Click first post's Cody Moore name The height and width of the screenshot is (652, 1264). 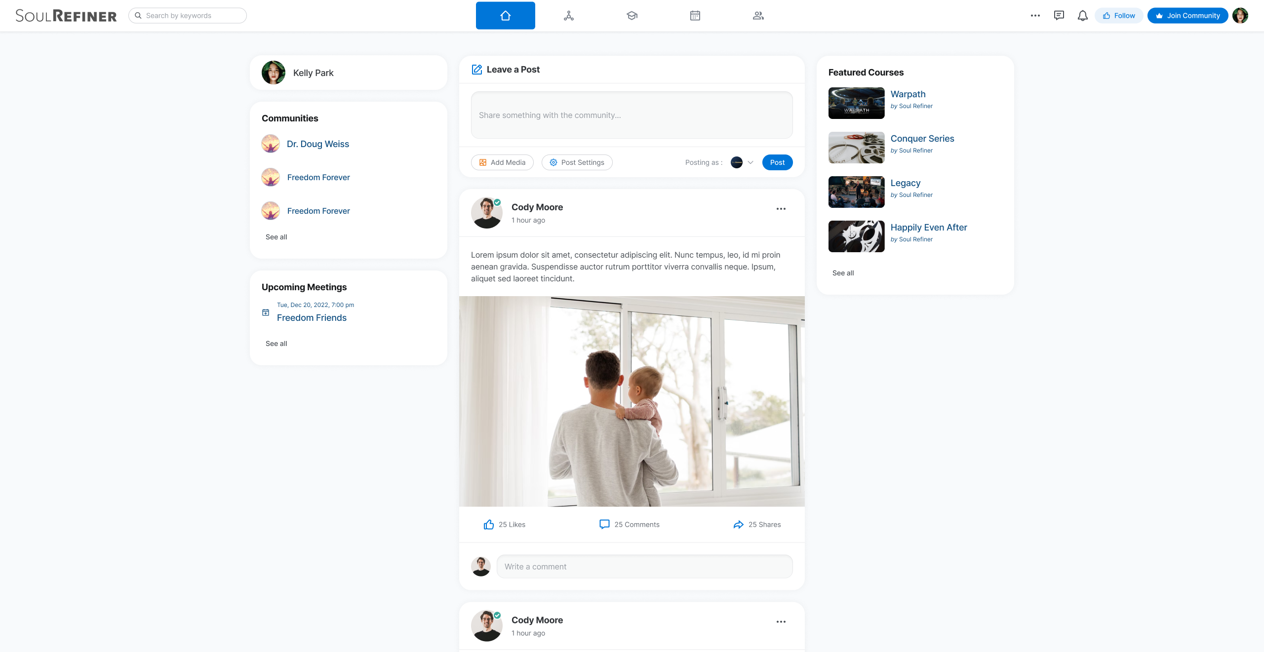537,207
